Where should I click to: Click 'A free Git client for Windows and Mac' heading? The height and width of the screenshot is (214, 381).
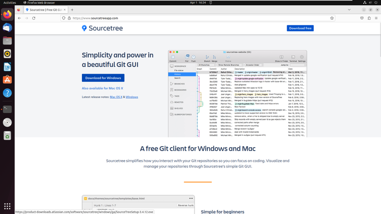click(198, 149)
